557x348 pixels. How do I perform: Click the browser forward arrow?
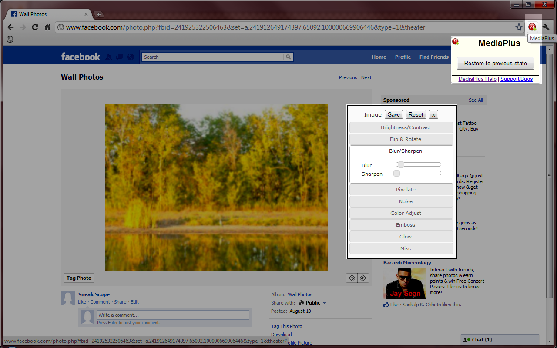[x=23, y=27]
